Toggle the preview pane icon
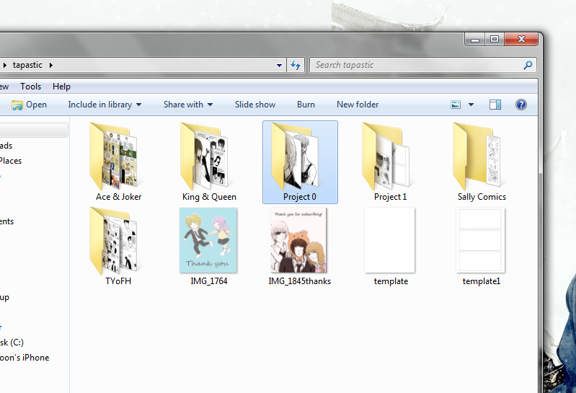This screenshot has width=576, height=393. [495, 105]
